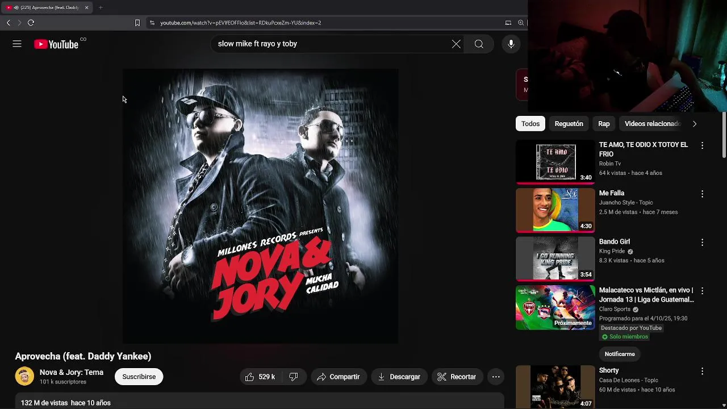Select the Reguetón filter chip
This screenshot has width=727, height=409.
[x=569, y=124]
